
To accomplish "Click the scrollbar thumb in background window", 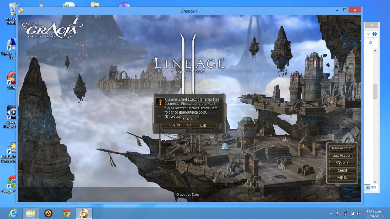I will (x=375, y=92).
